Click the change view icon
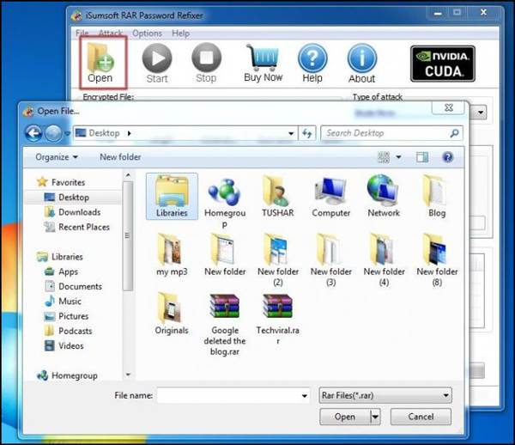515x445 pixels. click(x=384, y=157)
